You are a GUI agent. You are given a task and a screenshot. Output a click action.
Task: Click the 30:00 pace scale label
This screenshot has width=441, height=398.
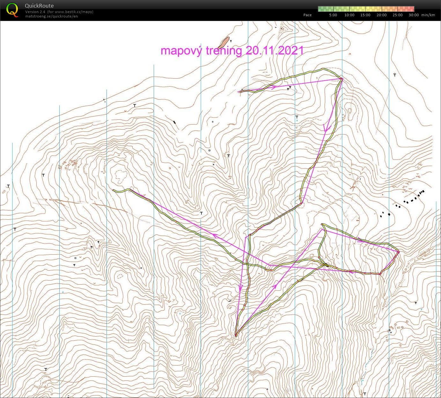414,15
